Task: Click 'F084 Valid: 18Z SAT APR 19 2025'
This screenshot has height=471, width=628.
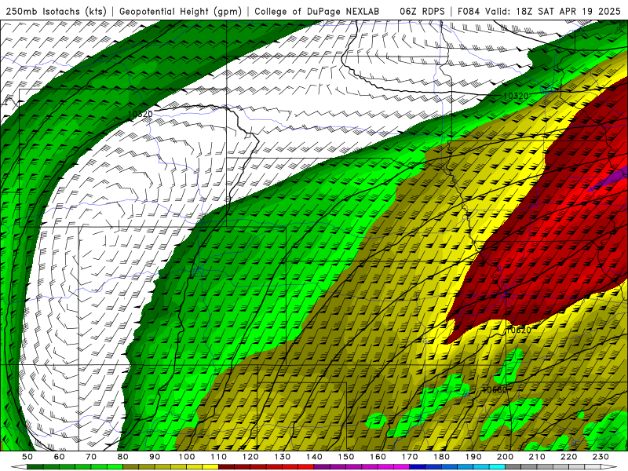Action: coord(539,11)
